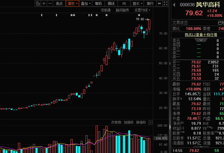Screen dimensions: 224x153
Task: Open the 叠加 dropdown menu
Action: click(85, 4)
